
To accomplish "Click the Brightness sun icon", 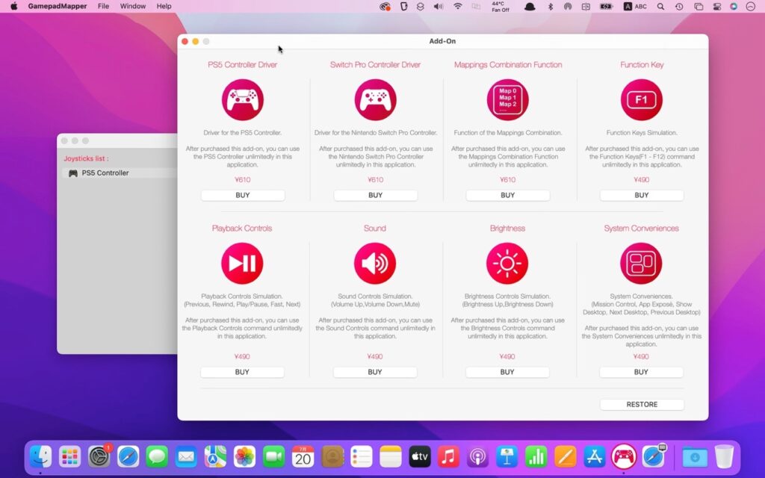I will click(507, 262).
